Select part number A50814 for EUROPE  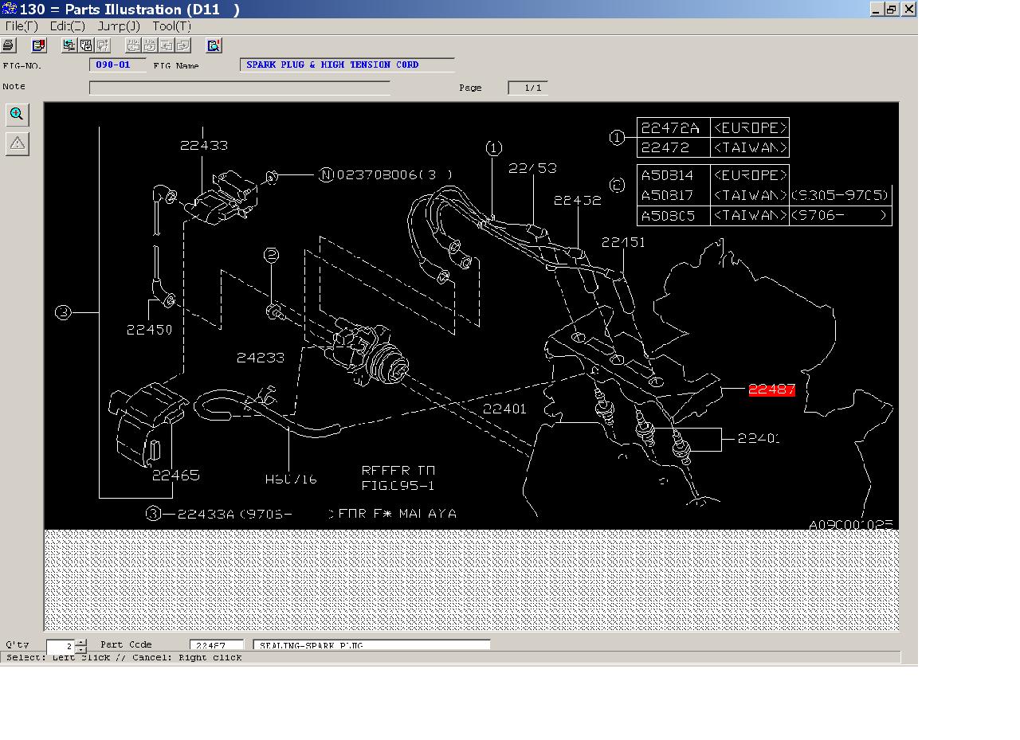point(667,175)
